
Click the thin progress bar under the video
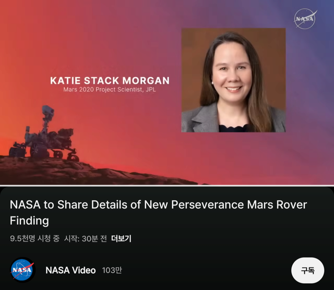[x=167, y=185]
